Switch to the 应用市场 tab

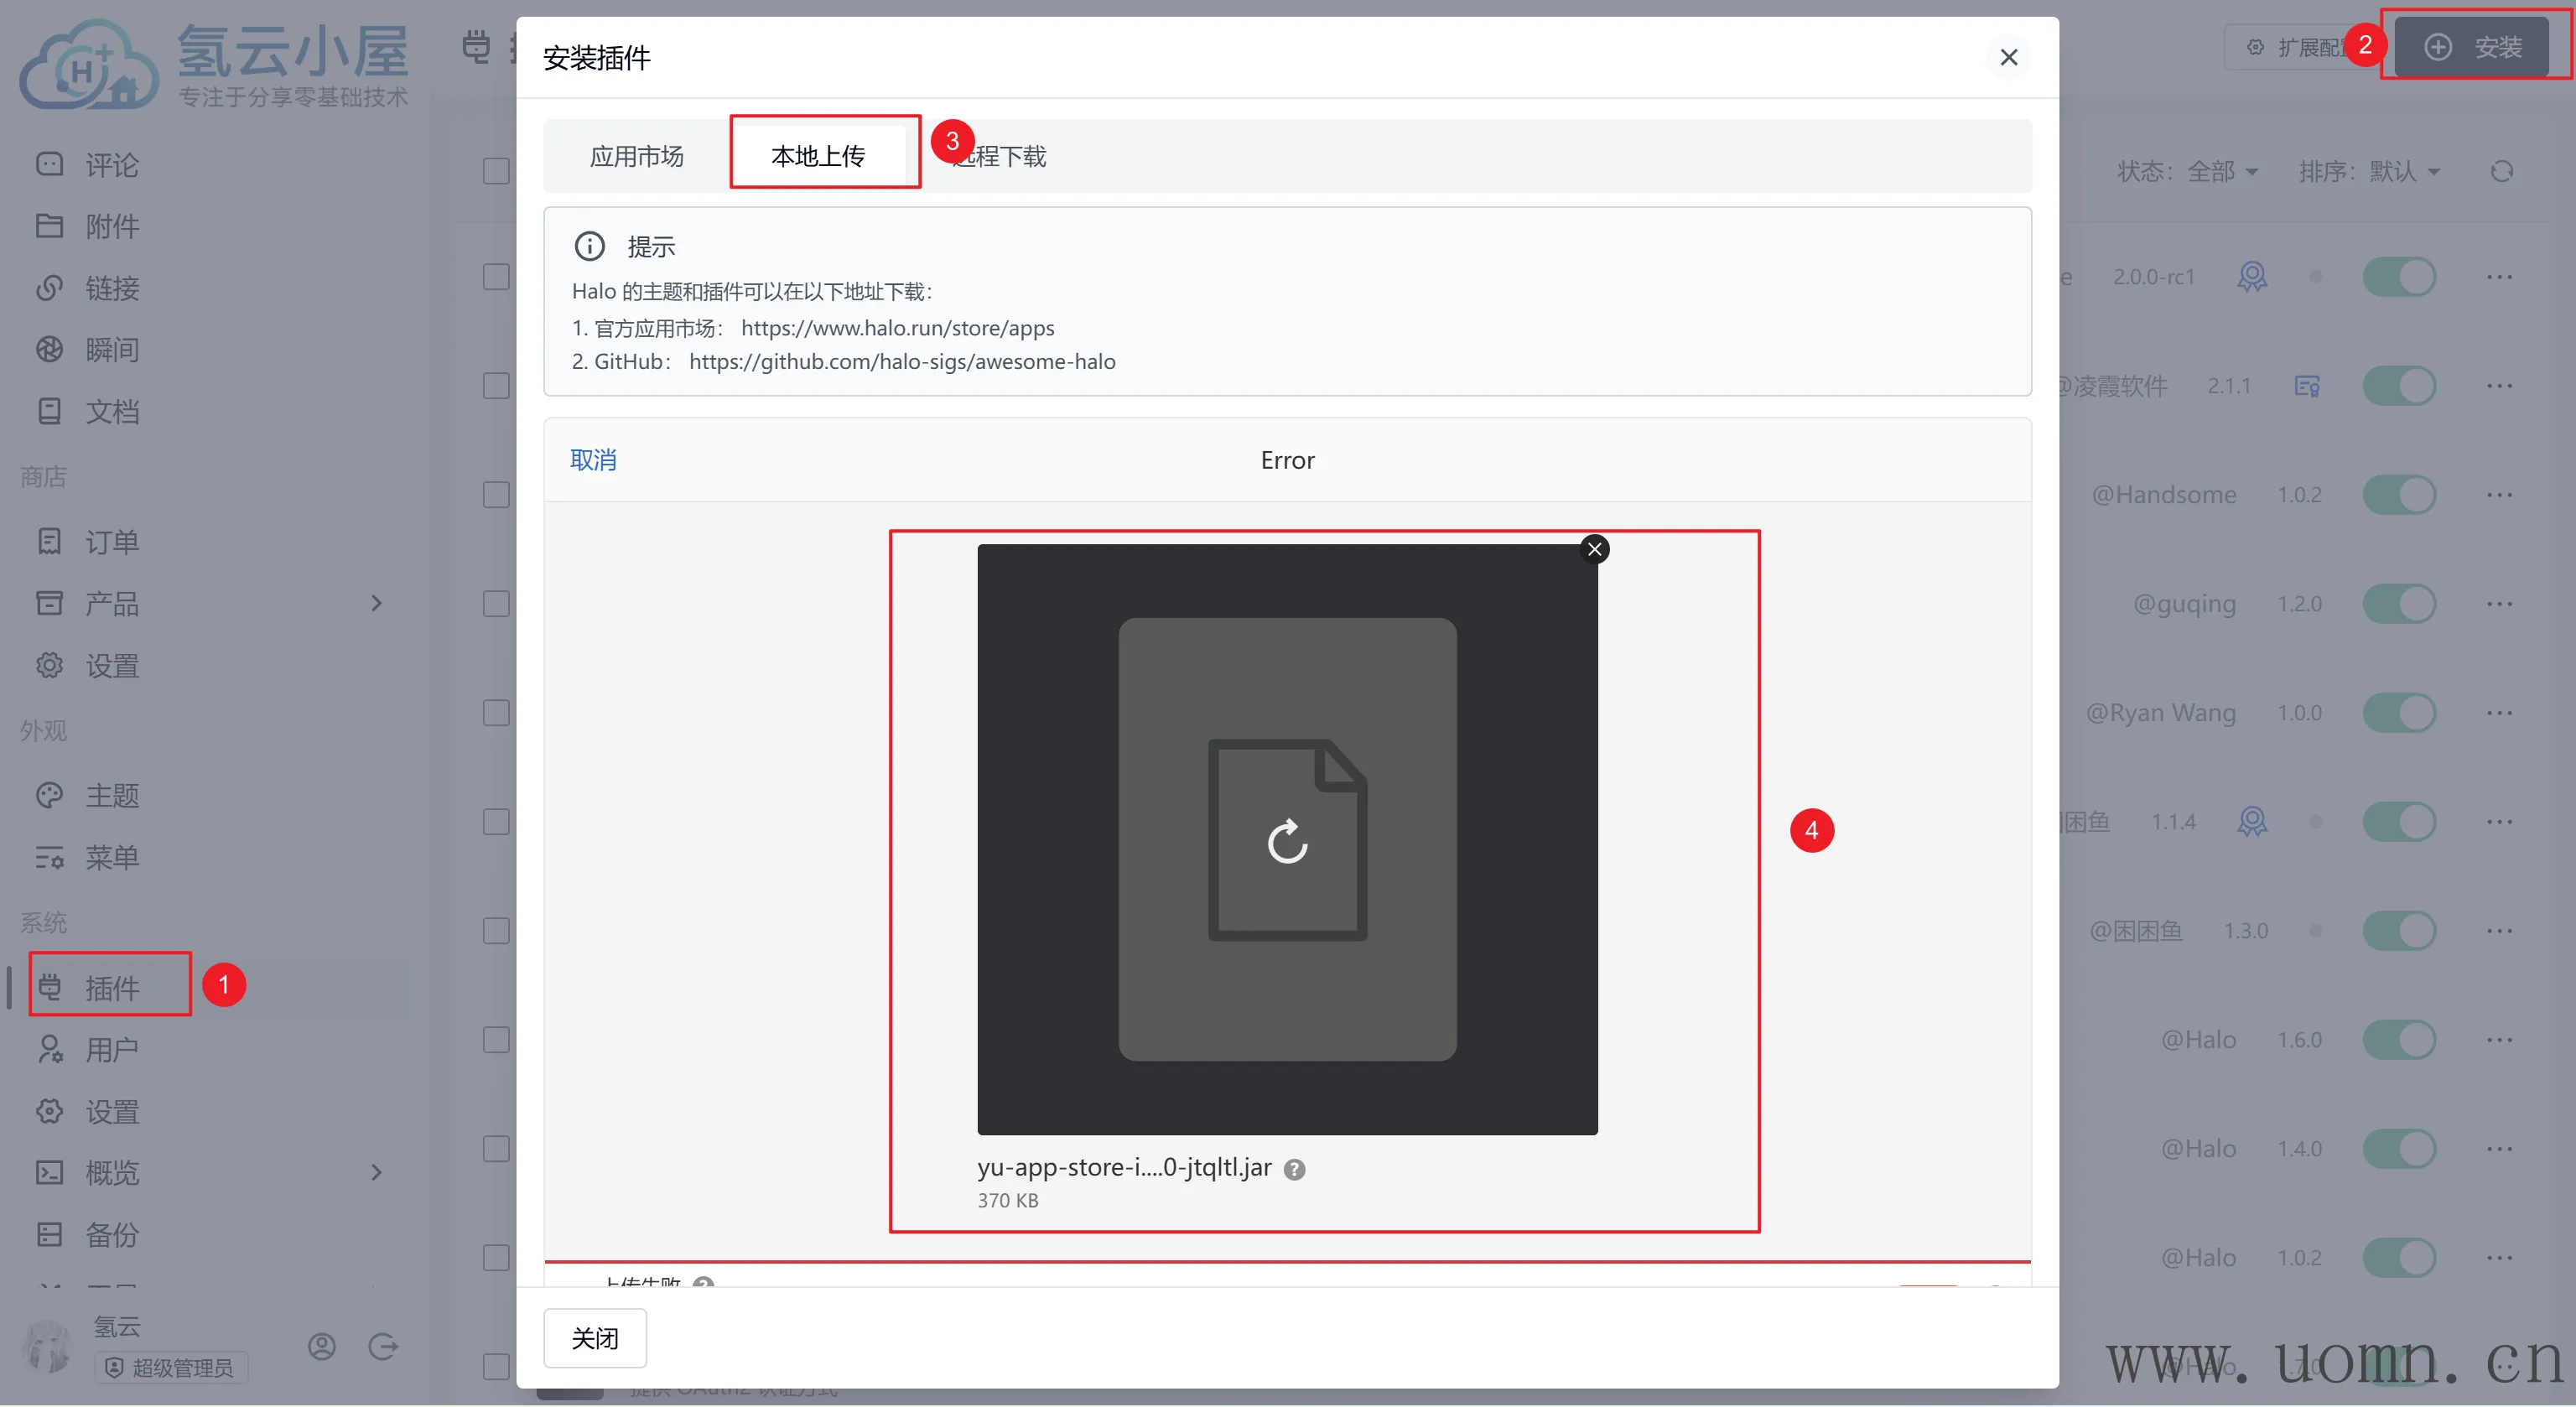coord(636,156)
